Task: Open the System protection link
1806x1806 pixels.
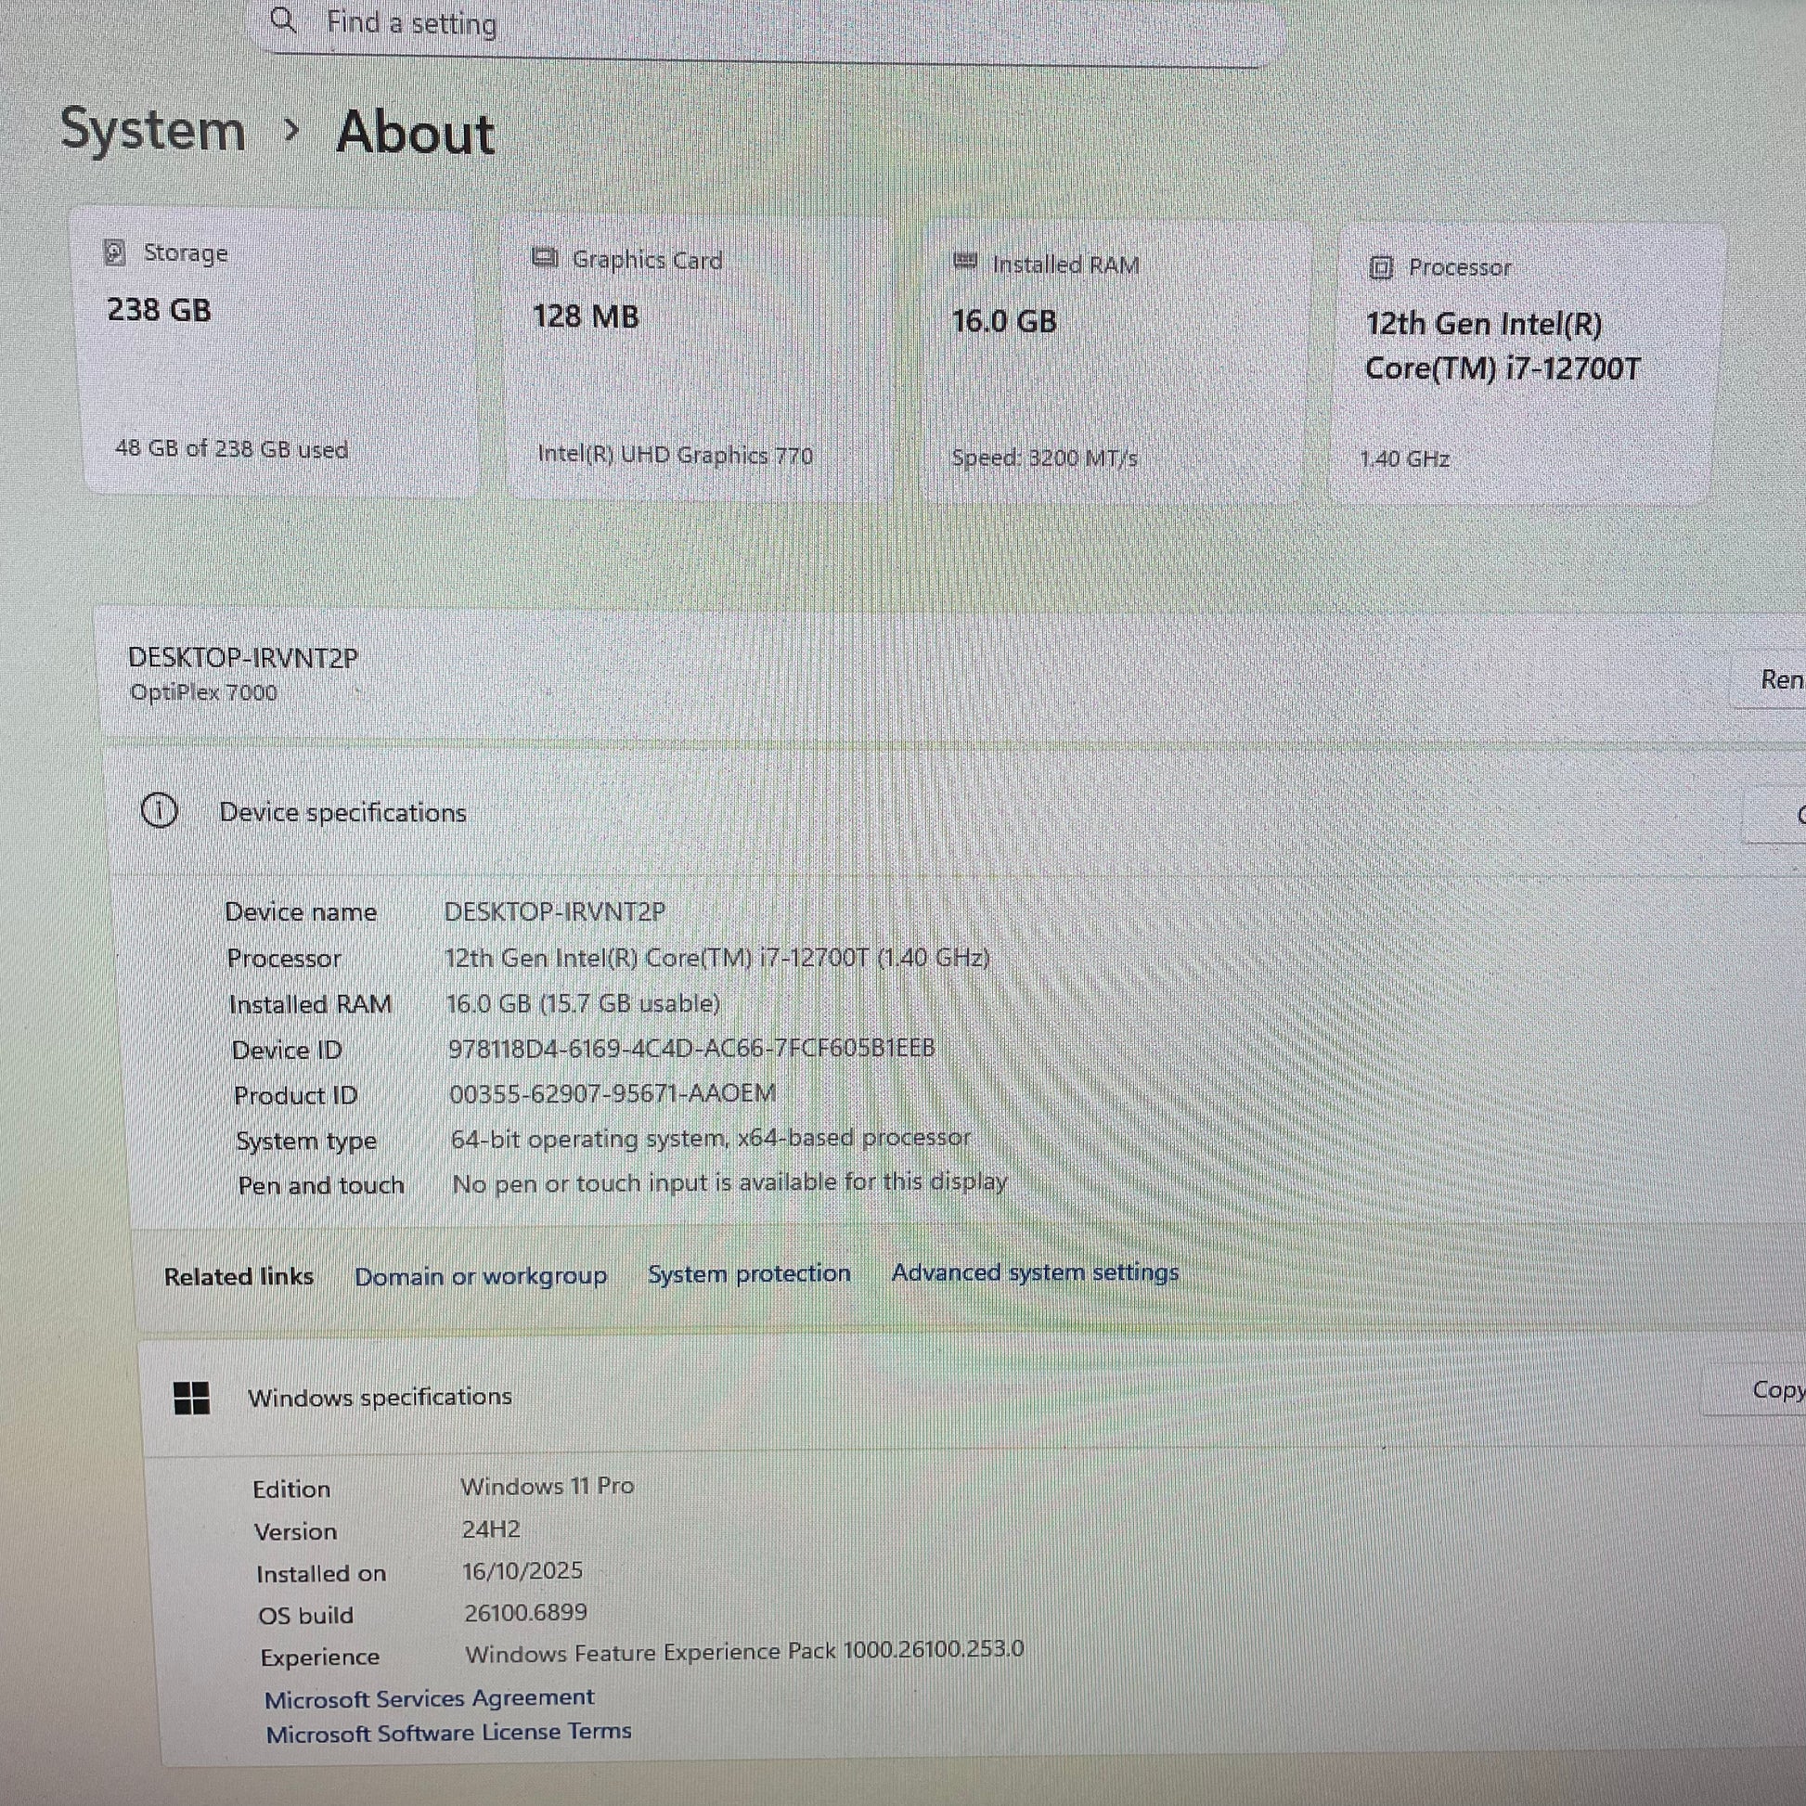Action: tap(749, 1273)
